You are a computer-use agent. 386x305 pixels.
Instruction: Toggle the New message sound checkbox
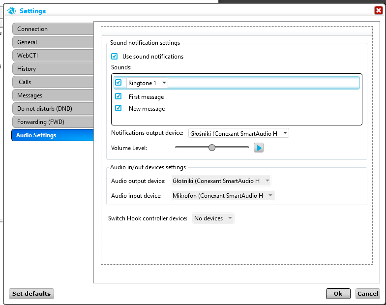pos(119,108)
